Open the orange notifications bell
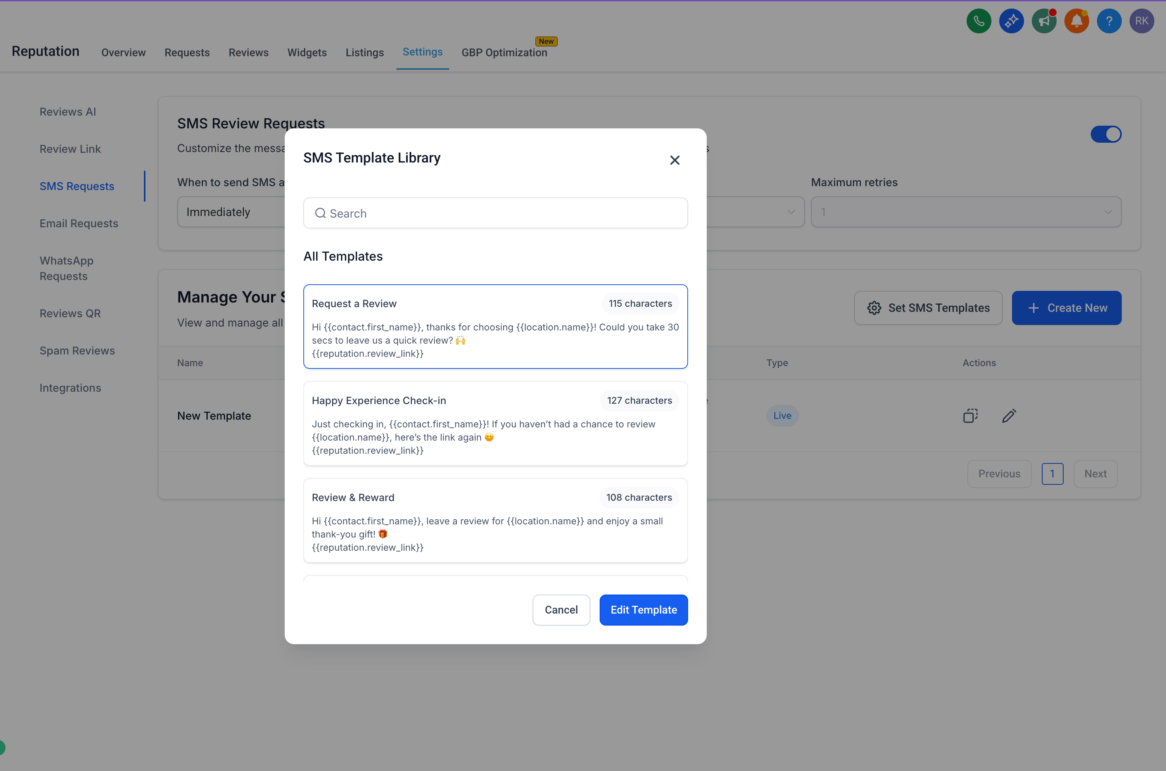Viewport: 1166px width, 771px height. [1076, 21]
